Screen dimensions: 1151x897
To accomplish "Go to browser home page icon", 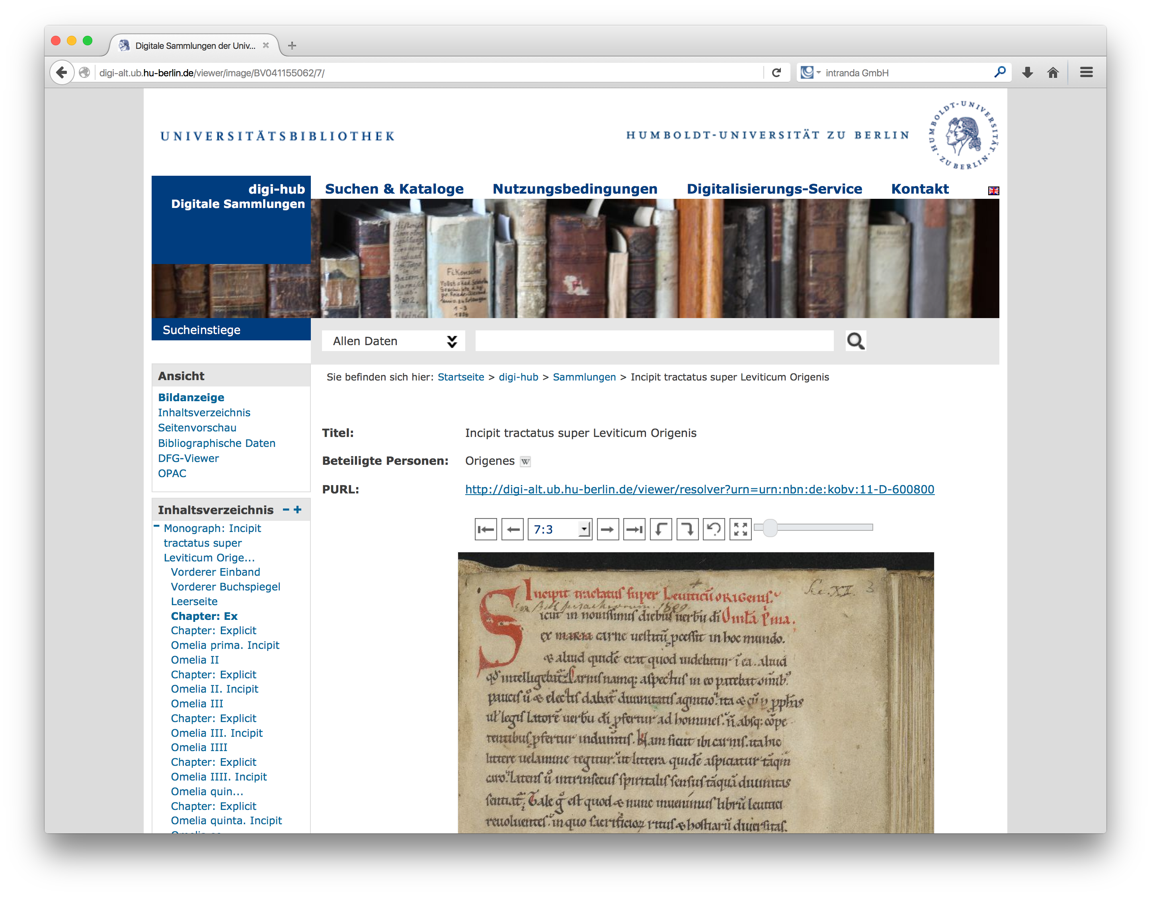I will click(1053, 73).
